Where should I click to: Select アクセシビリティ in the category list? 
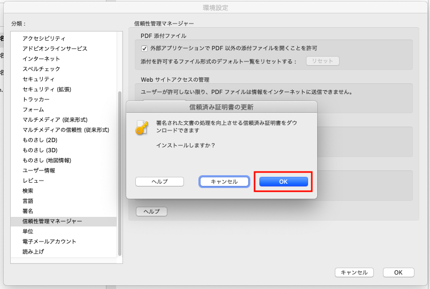64,38
